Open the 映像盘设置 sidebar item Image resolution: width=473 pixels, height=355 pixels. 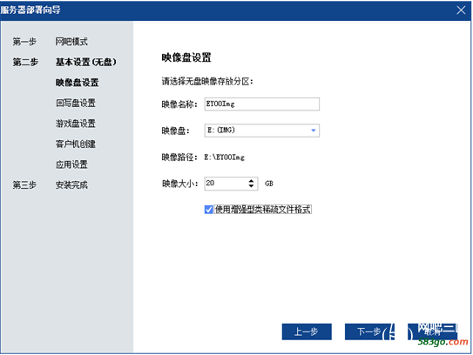click(77, 83)
